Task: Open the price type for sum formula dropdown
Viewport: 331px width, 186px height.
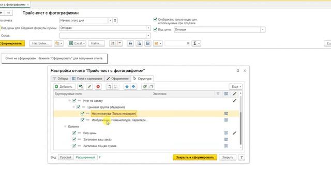Action: point(148,28)
